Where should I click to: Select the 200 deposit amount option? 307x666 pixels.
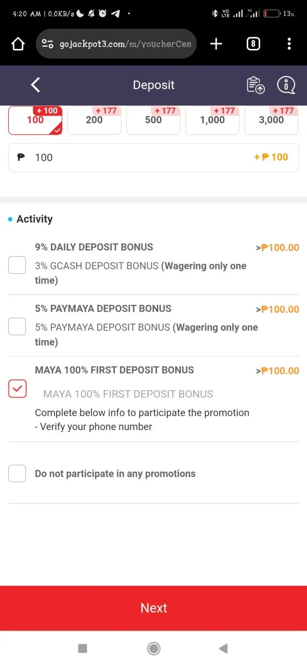tap(95, 120)
